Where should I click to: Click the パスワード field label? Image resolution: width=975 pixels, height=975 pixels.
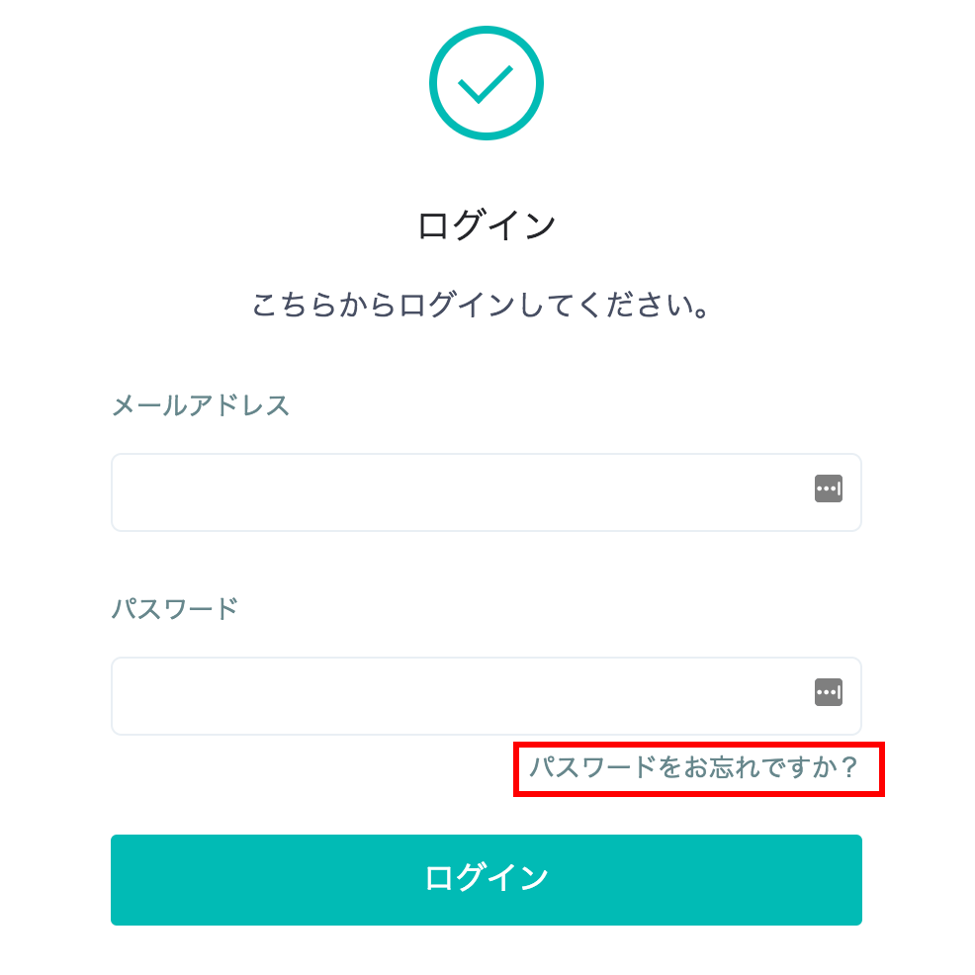coord(175,608)
